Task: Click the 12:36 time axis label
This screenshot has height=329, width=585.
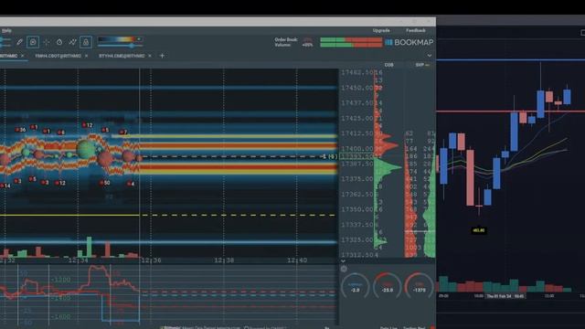Action: pos(151,260)
